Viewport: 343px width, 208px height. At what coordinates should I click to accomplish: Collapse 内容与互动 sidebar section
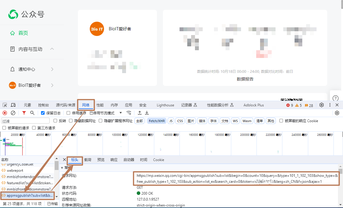52,49
